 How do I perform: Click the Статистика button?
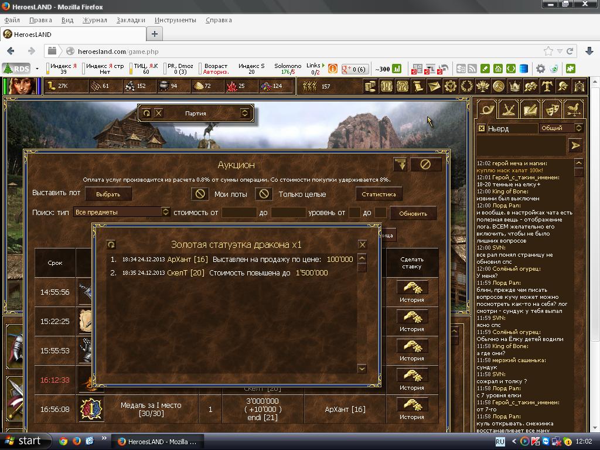pos(379,194)
